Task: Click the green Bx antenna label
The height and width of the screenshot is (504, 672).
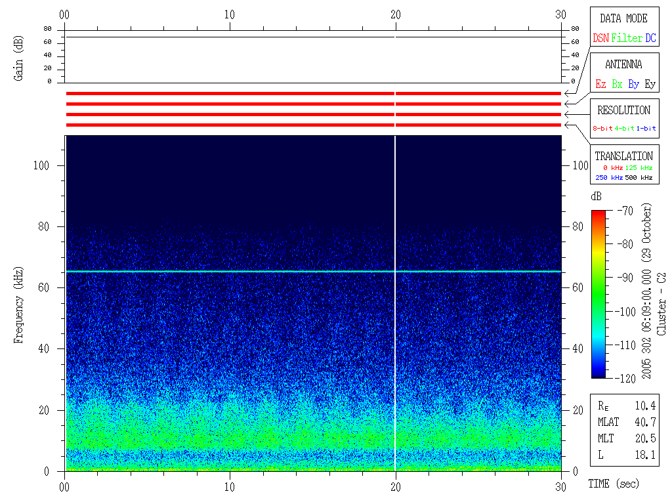Action: pyautogui.click(x=617, y=85)
